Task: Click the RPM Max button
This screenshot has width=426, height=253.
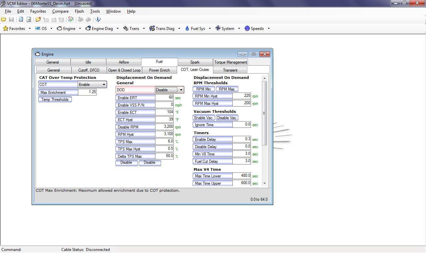Action: [227, 89]
